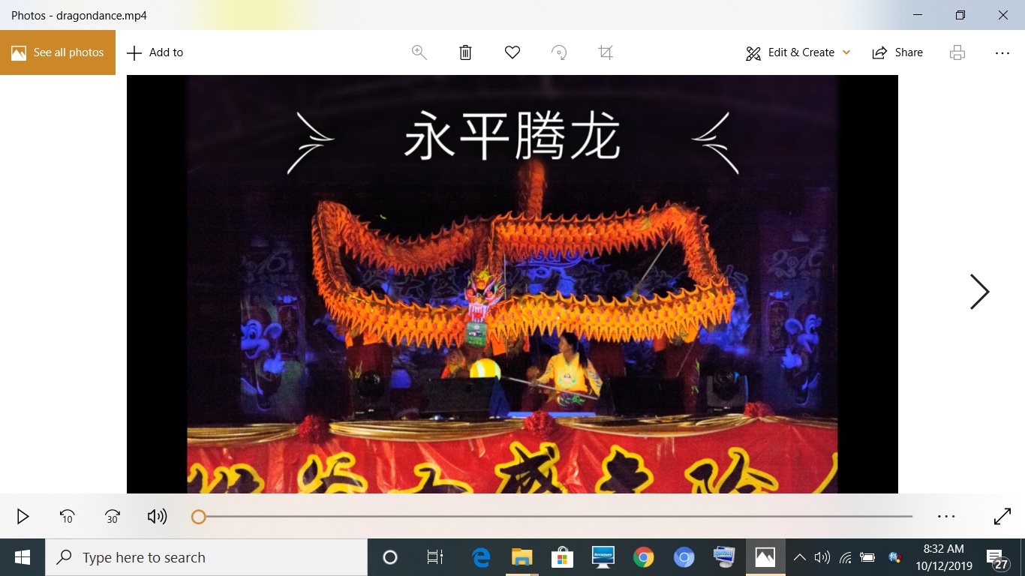The width and height of the screenshot is (1025, 576).
Task: Click the Share button
Action: tap(897, 52)
